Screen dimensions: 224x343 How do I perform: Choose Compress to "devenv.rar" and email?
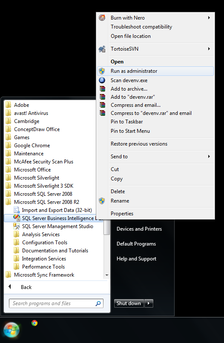click(x=151, y=113)
